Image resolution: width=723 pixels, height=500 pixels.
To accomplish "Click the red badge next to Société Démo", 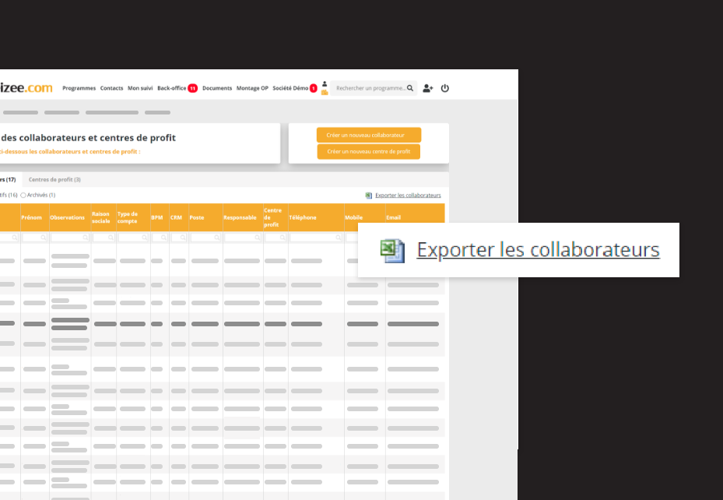I will coord(314,88).
